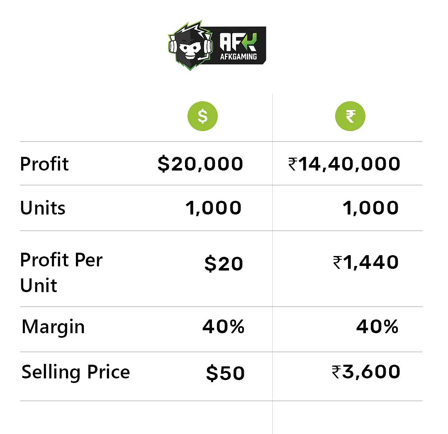Click 40% margin in dollar column

(224, 327)
